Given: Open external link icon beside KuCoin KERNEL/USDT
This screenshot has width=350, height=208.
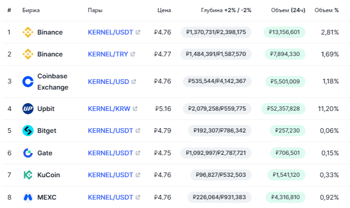Looking at the screenshot, I should (x=138, y=175).
